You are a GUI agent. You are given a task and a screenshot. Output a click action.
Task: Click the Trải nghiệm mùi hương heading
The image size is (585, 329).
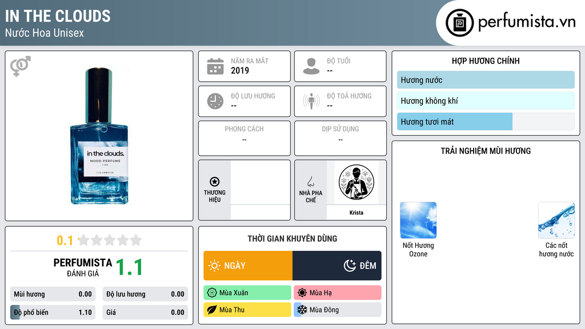coord(486,151)
